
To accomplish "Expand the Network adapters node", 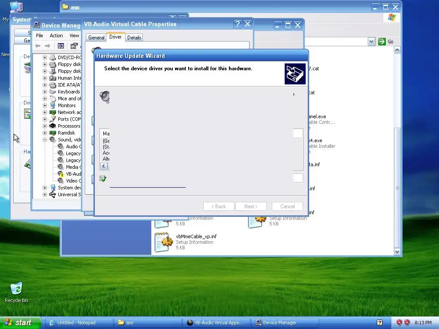I will (45, 112).
